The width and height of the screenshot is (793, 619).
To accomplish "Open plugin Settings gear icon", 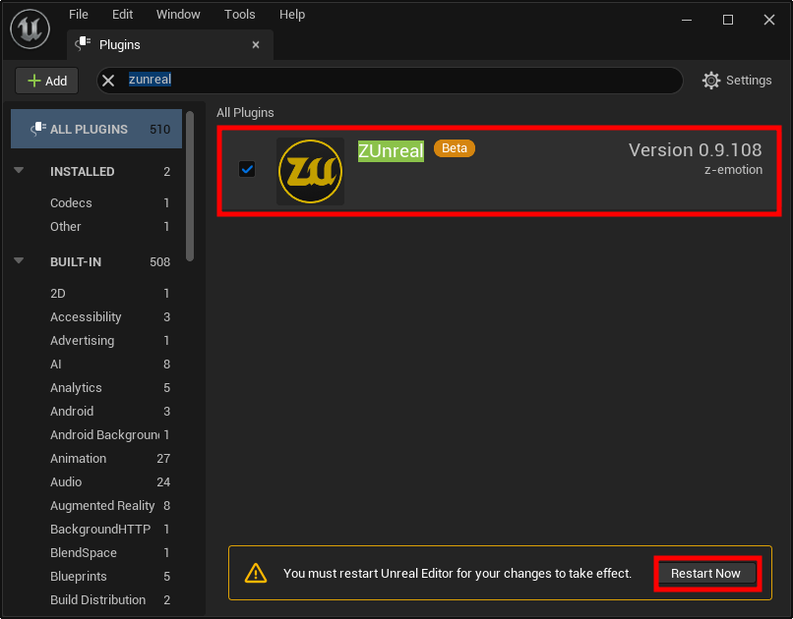I will 711,81.
